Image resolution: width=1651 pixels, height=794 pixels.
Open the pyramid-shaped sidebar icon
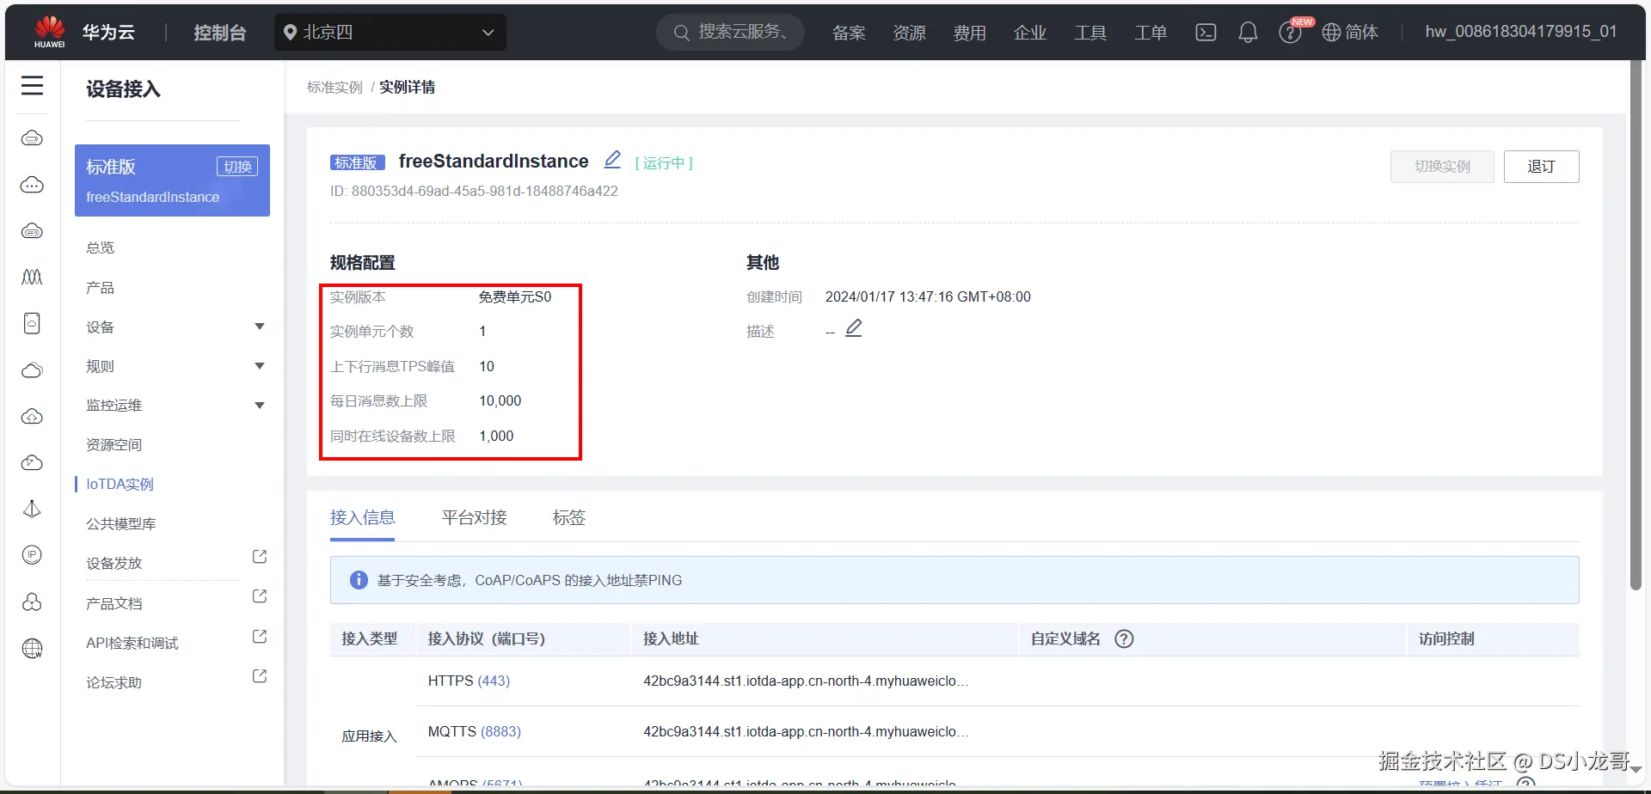(x=32, y=509)
